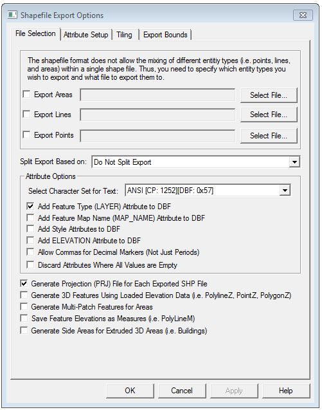322x410 pixels.
Task: Expand the Split Export Based on dropdown
Action: 294,162
